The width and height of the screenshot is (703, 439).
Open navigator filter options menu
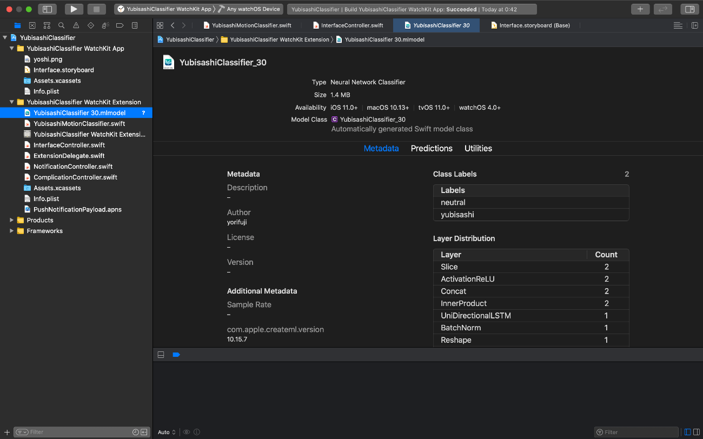22,432
